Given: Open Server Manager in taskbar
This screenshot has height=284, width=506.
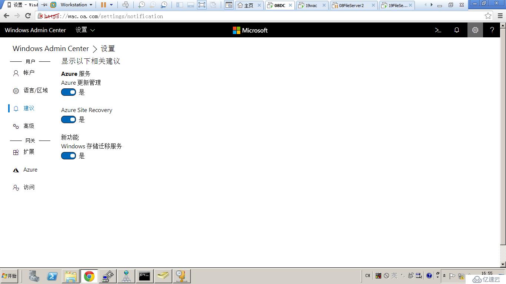Looking at the screenshot, I should point(34,276).
